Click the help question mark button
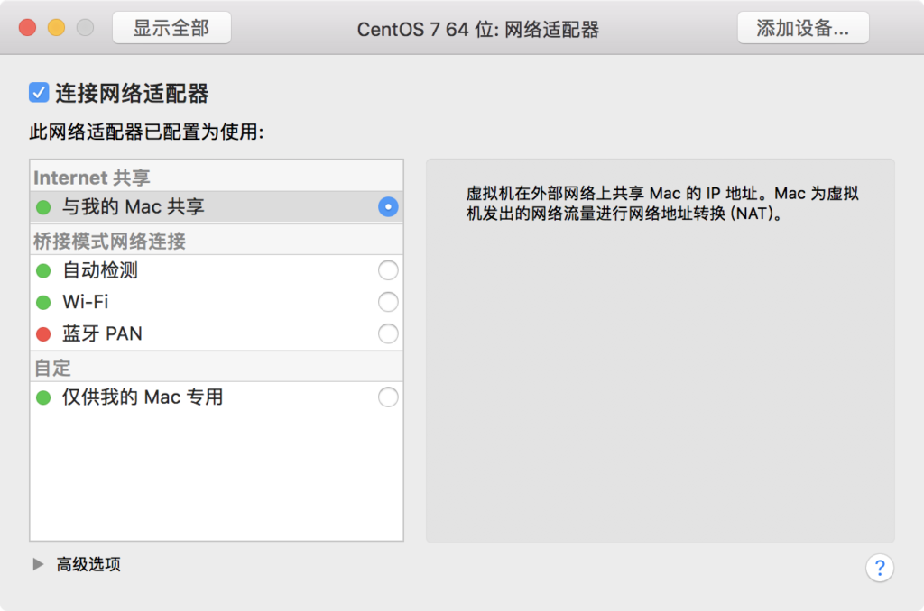Image resolution: width=924 pixels, height=611 pixels. click(x=879, y=568)
